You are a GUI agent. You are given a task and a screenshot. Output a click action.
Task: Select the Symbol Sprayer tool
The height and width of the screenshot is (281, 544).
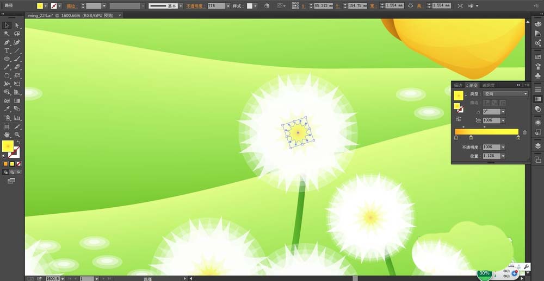(x=7, y=118)
